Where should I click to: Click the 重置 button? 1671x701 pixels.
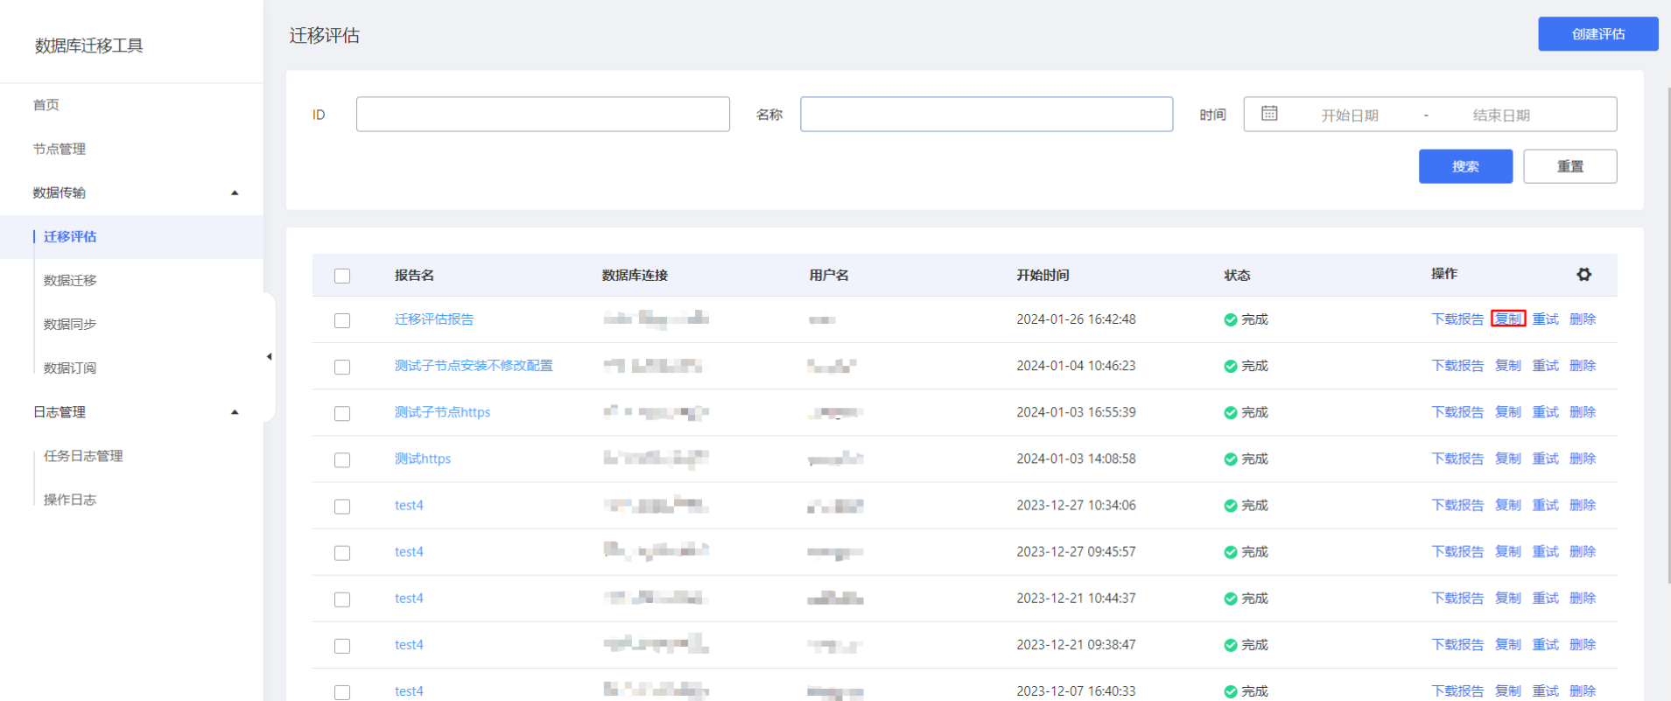click(1570, 166)
